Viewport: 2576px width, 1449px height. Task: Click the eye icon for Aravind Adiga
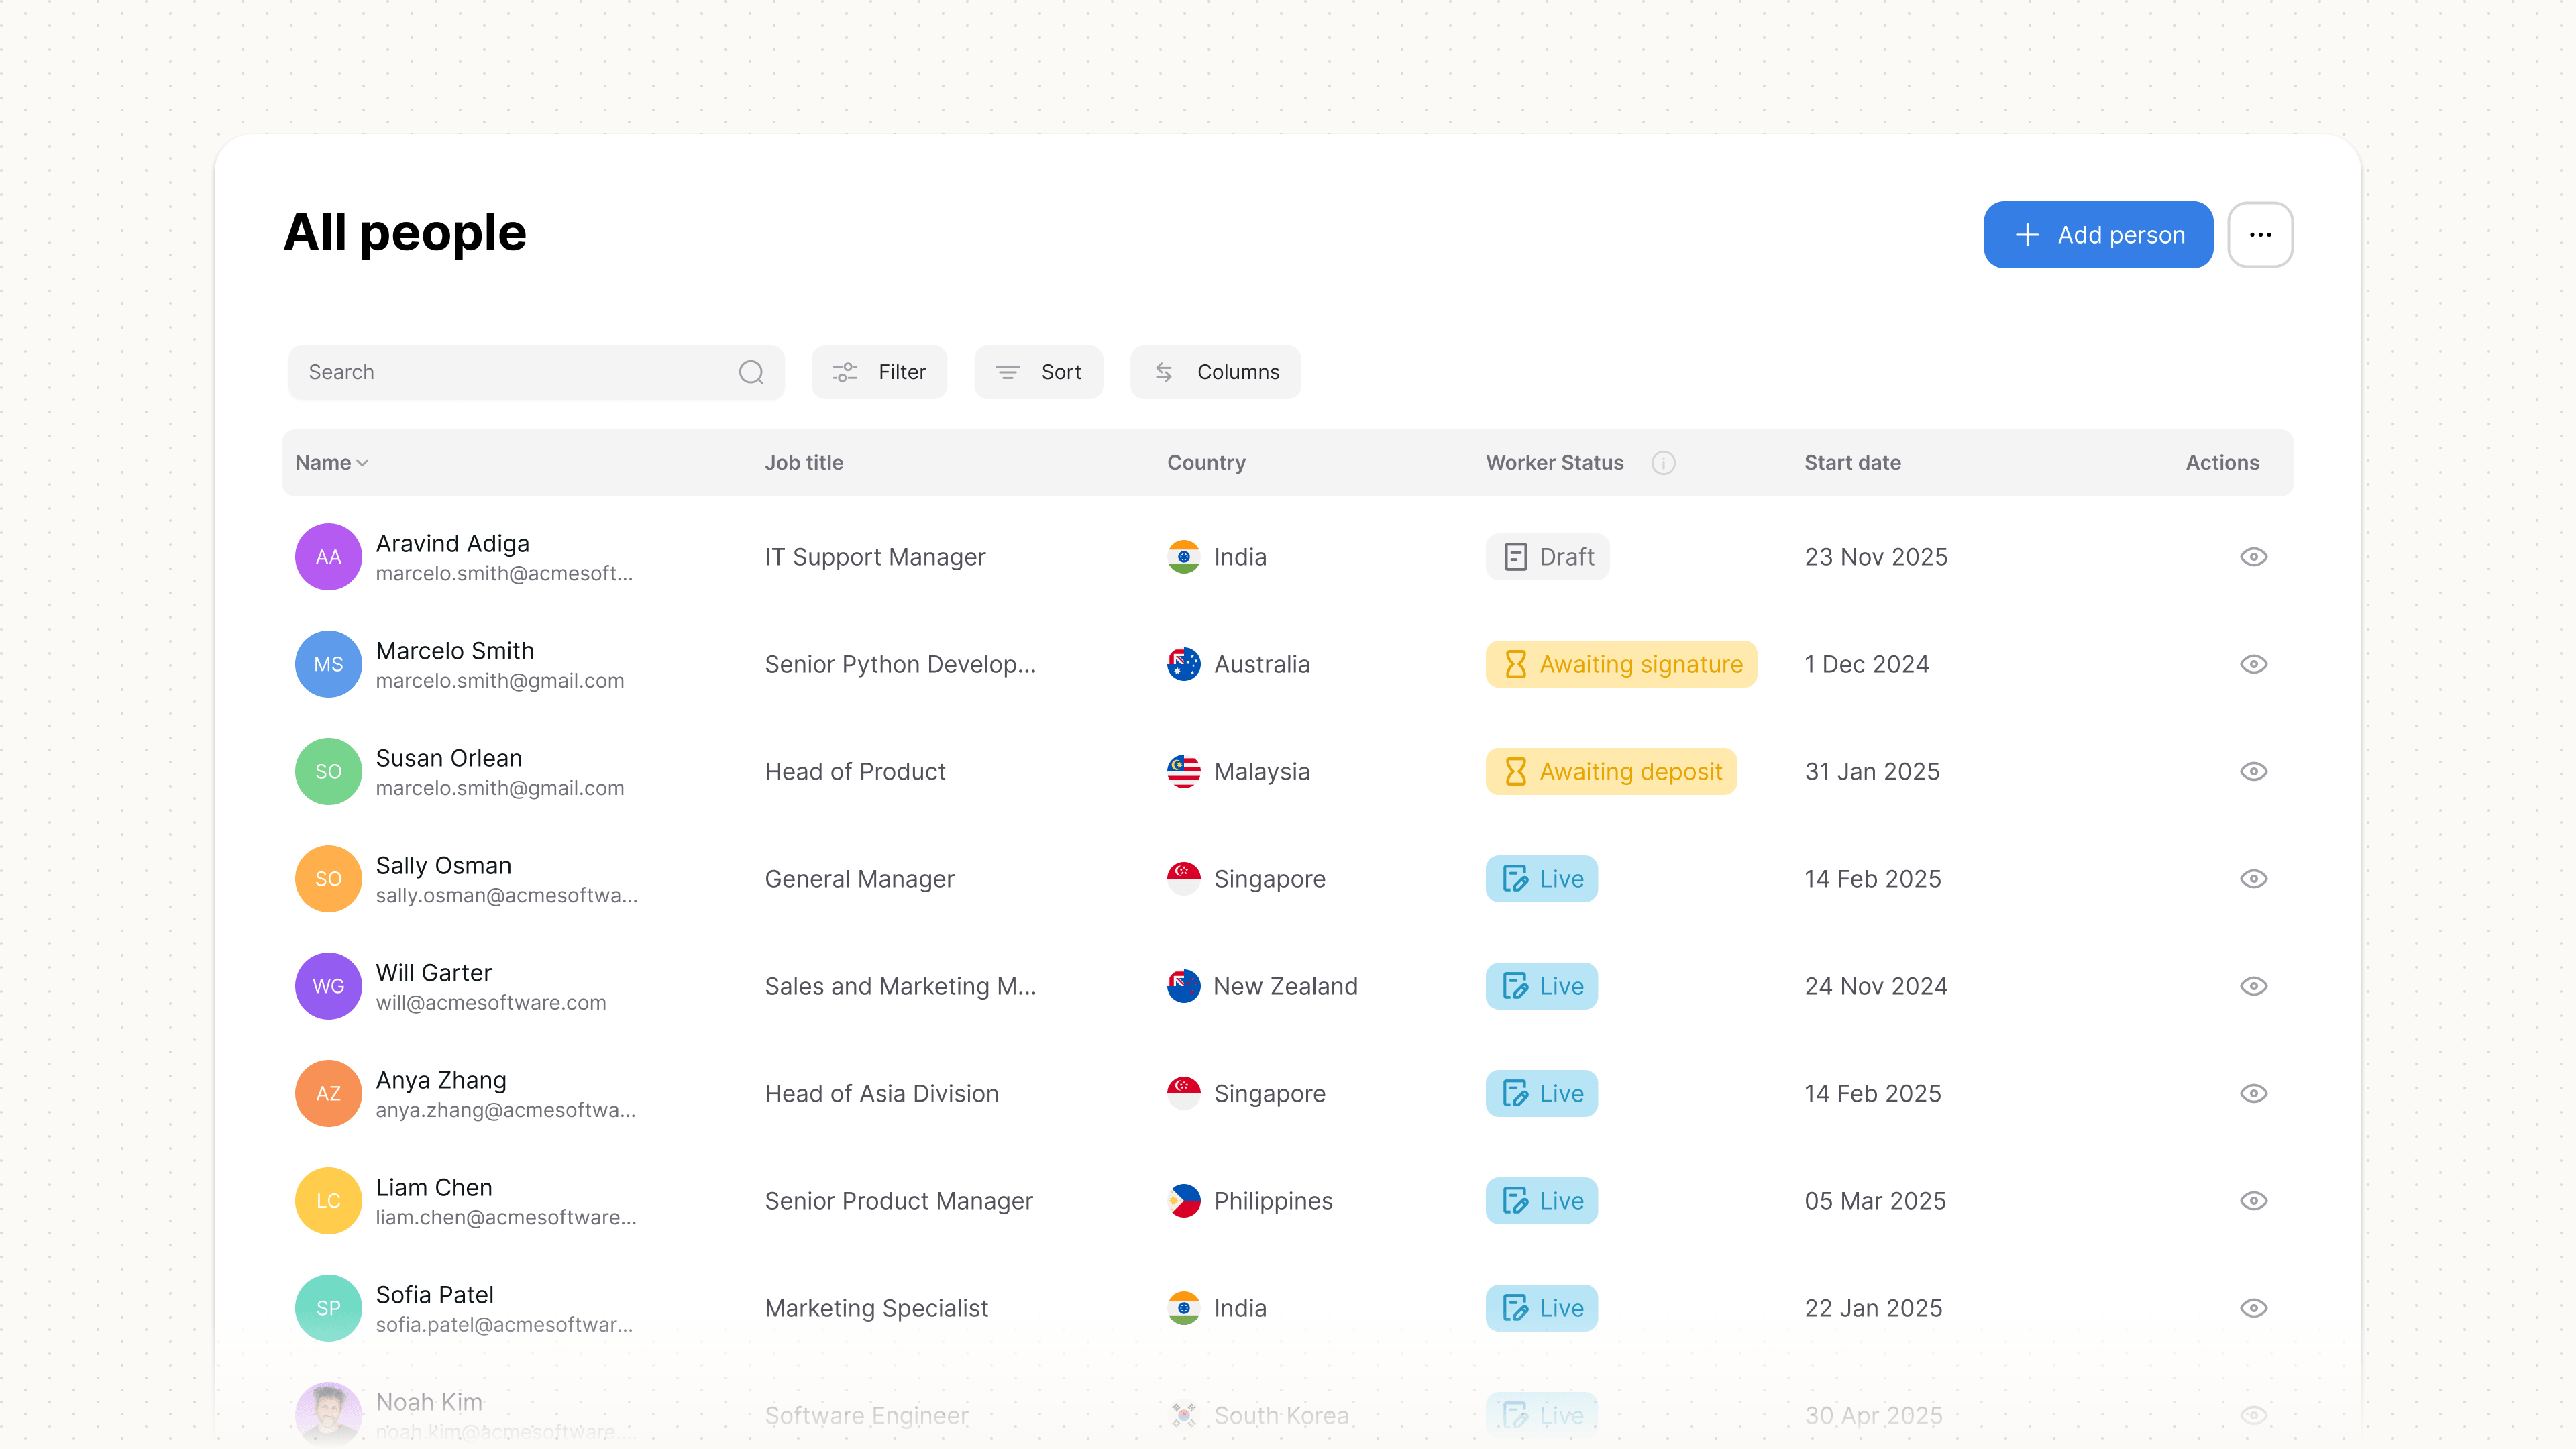[2253, 557]
